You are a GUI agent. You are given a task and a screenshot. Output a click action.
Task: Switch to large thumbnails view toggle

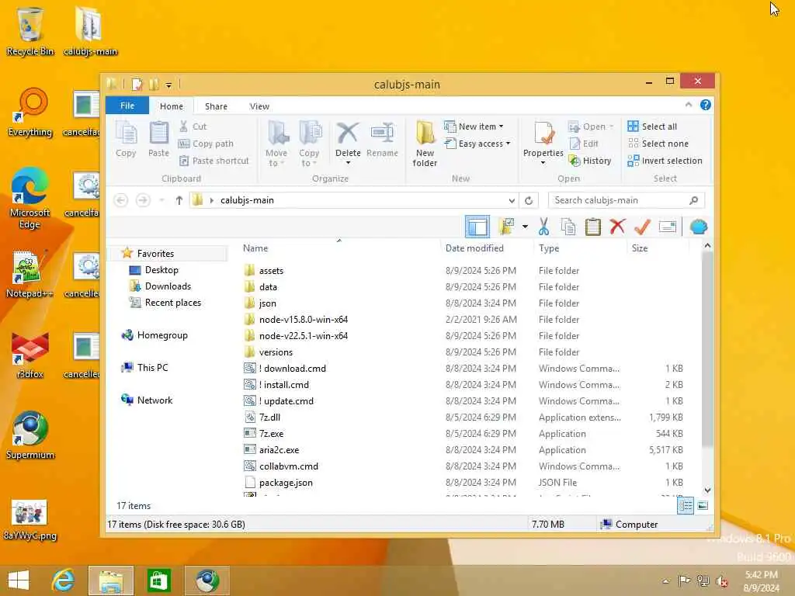click(702, 505)
